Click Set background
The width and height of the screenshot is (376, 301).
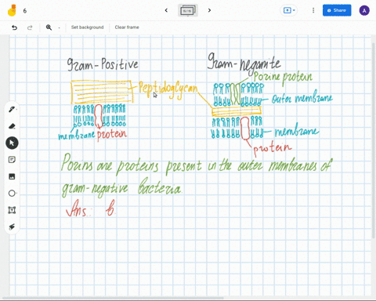pos(87,27)
